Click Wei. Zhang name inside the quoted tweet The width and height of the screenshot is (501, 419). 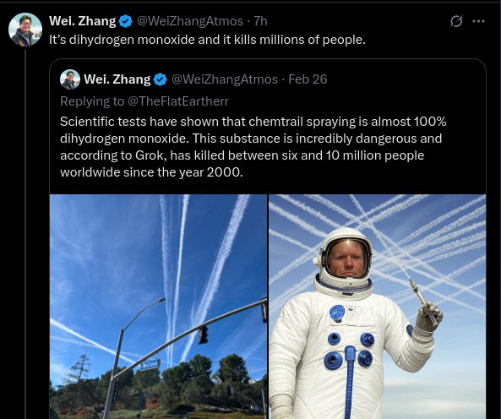tap(117, 79)
